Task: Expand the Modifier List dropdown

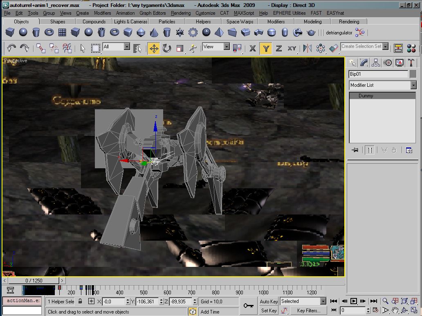Action: pos(413,86)
